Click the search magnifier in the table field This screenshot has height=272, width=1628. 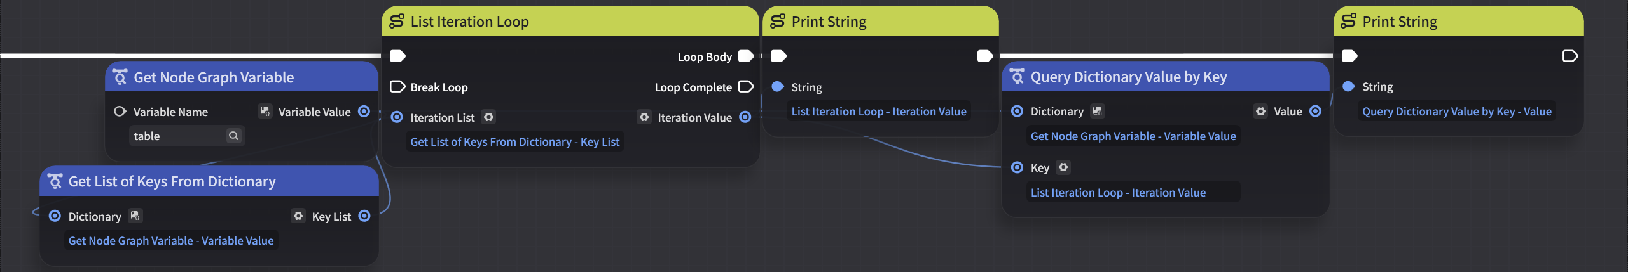[x=233, y=136]
